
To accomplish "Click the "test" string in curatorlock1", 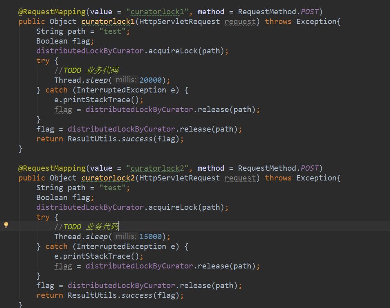I will point(112,31).
